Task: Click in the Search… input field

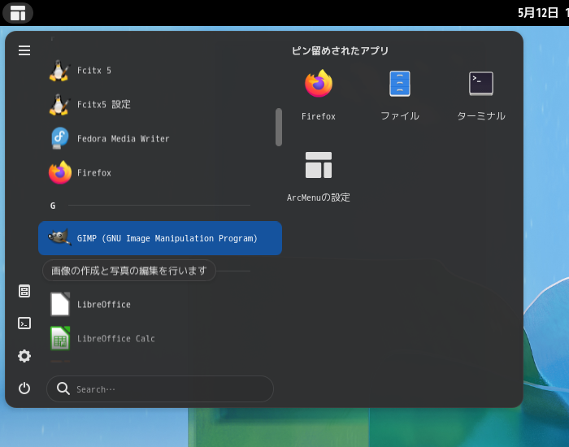Action: pos(160,389)
